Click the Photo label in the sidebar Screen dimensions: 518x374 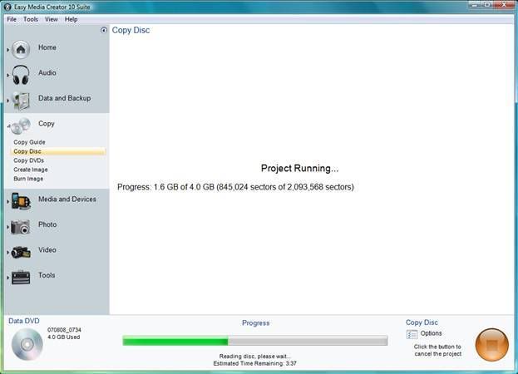[47, 224]
